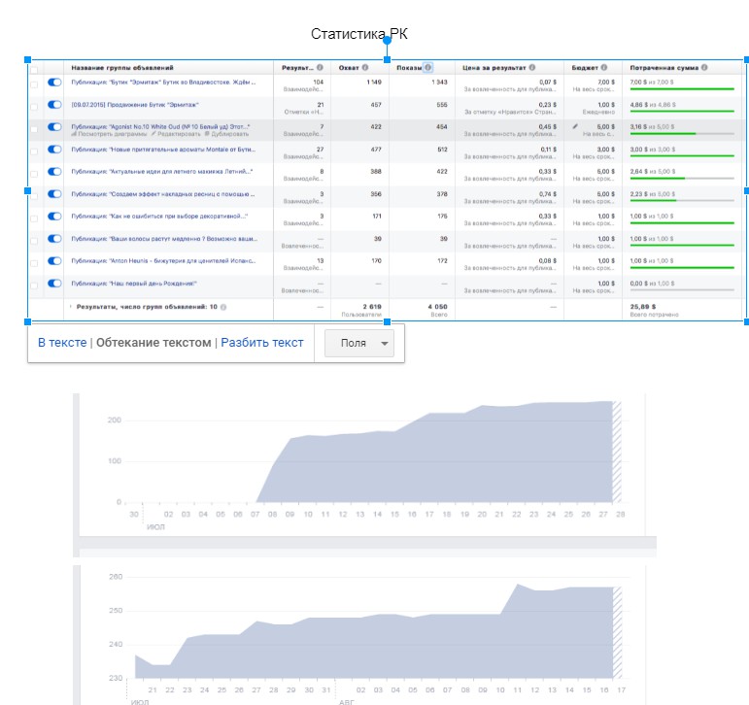Toggle the ароматы Montale ad set switch
The image size is (749, 705).
tap(54, 150)
